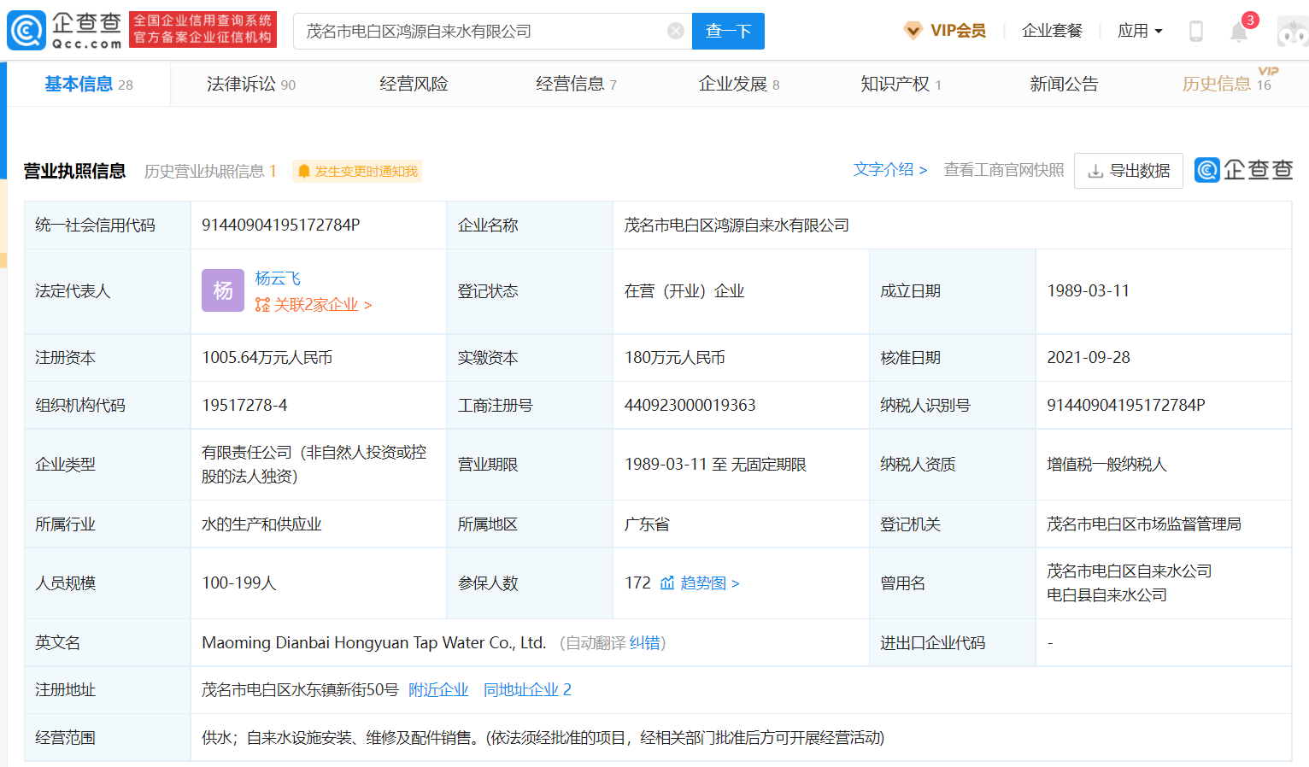Click the Qcc.com logo icon
The height and width of the screenshot is (767, 1309).
coord(26,31)
